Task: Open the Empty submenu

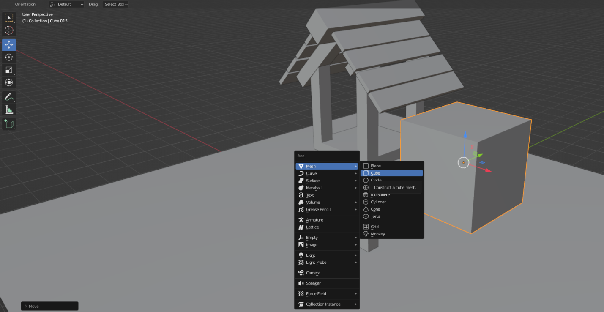Action: point(327,238)
